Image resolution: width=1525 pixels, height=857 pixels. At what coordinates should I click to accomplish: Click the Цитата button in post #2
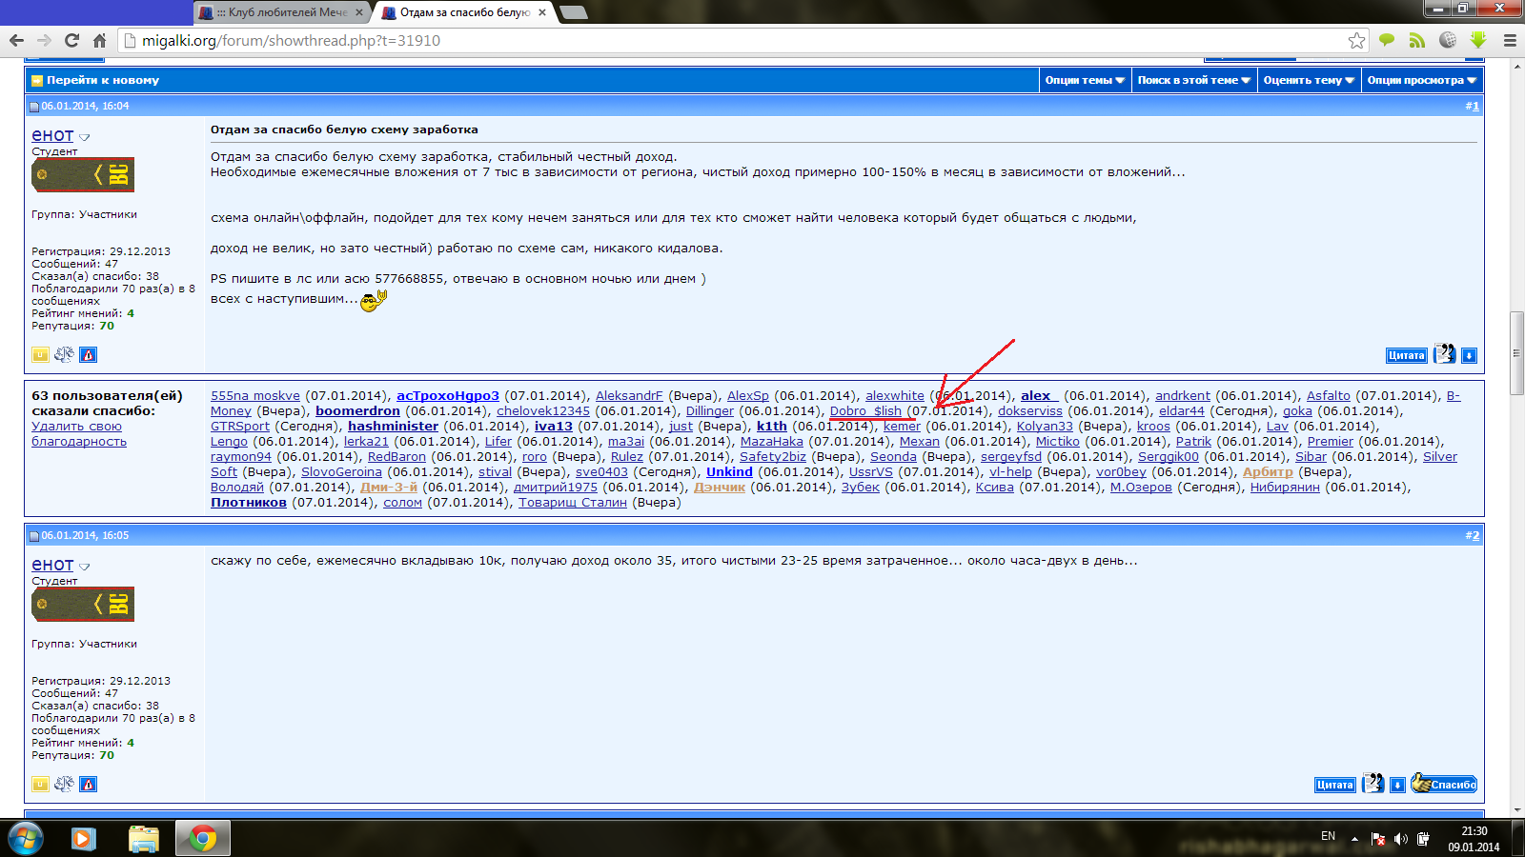click(x=1334, y=785)
